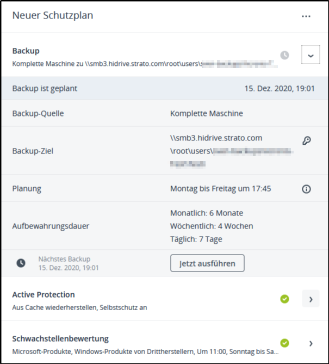Click the key icon next to Backup-Ziel
Viewport: 329px width, 364px height.
[306, 141]
